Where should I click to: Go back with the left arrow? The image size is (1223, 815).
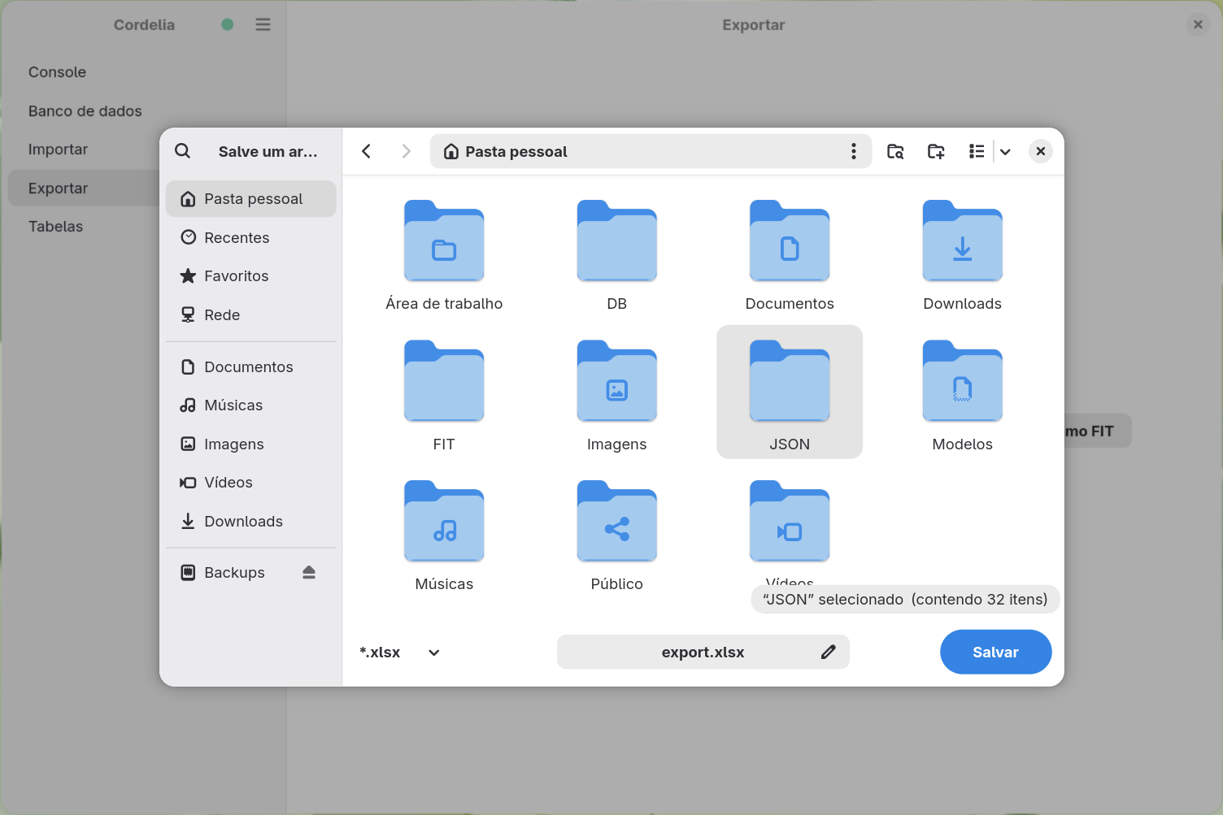tap(367, 151)
